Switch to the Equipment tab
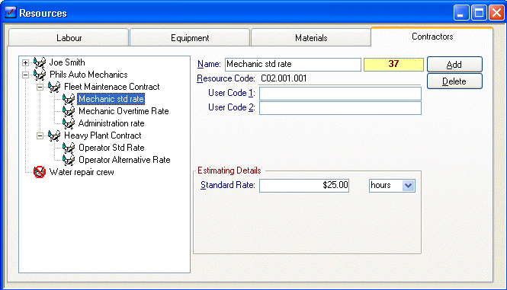Image resolution: width=507 pixels, height=290 pixels. point(190,38)
